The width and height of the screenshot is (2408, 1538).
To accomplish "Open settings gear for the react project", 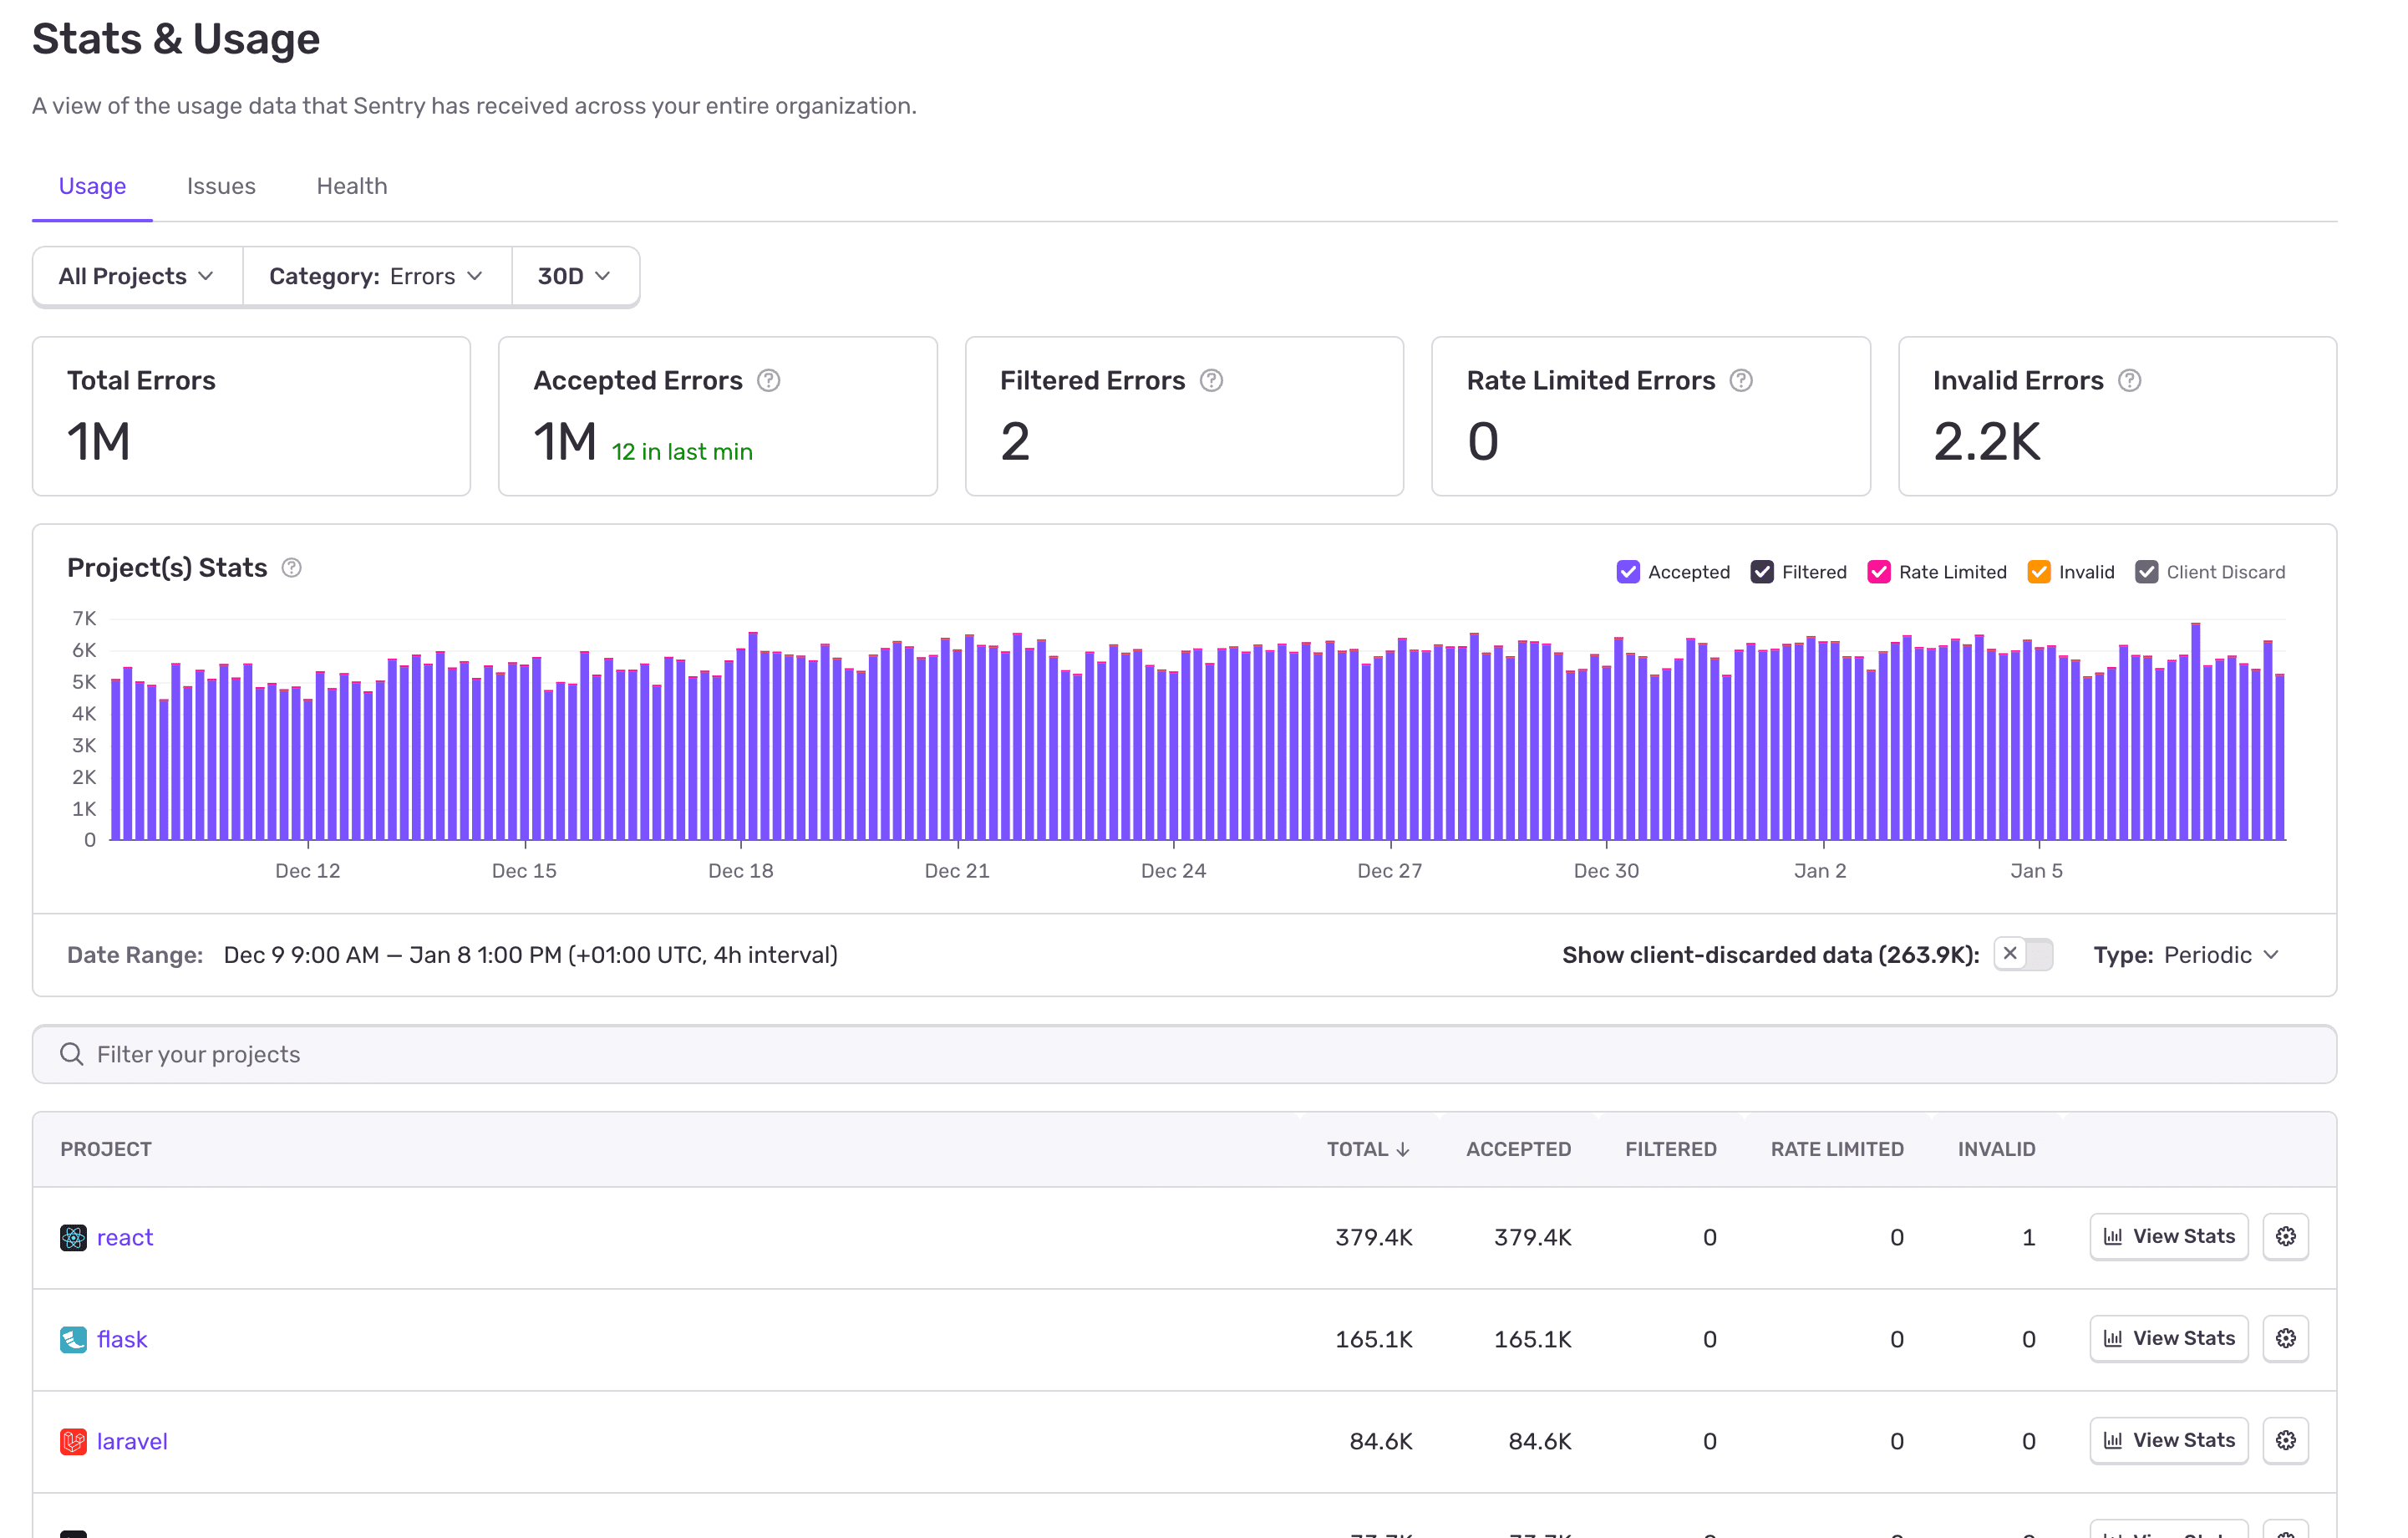I will [x=2285, y=1237].
